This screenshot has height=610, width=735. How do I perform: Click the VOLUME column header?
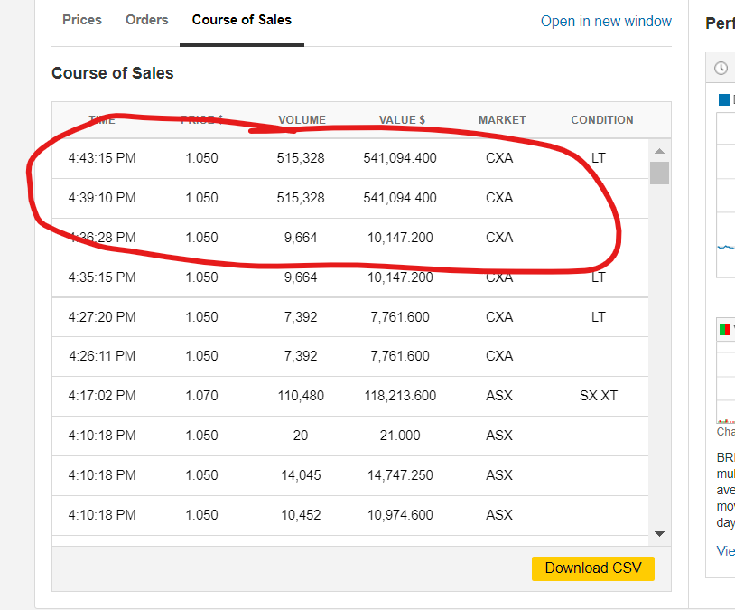(x=302, y=119)
